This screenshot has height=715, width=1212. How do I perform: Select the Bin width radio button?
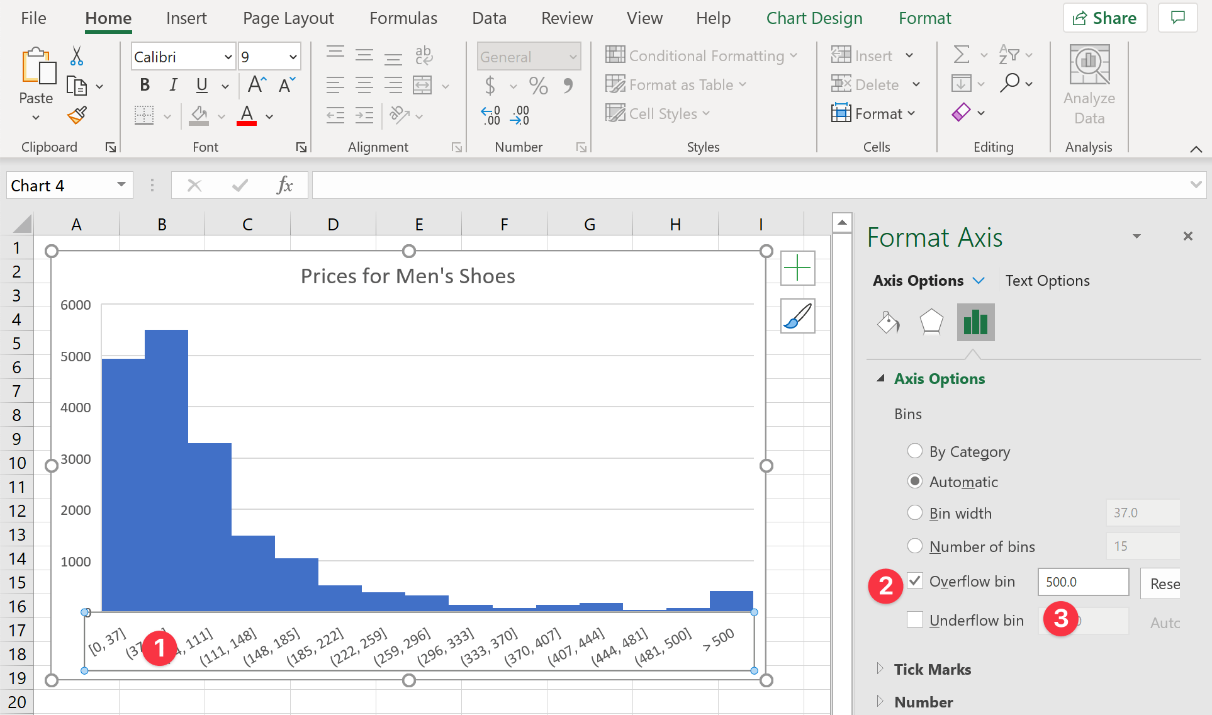tap(914, 512)
